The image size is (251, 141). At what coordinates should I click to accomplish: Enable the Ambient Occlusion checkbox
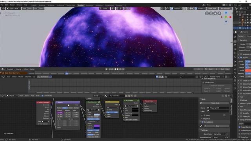[x=241, y=54]
